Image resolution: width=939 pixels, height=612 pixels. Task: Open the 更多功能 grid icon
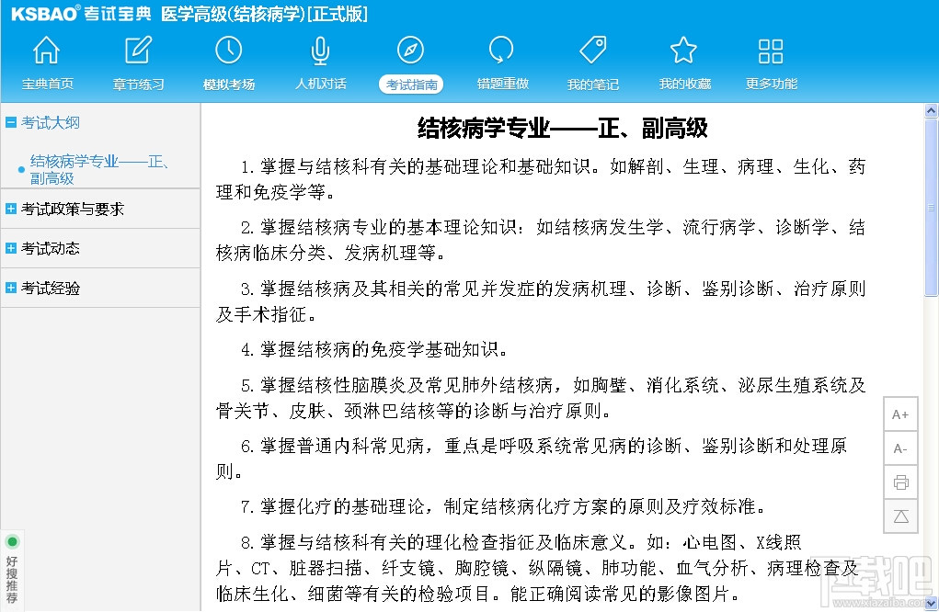(x=771, y=51)
